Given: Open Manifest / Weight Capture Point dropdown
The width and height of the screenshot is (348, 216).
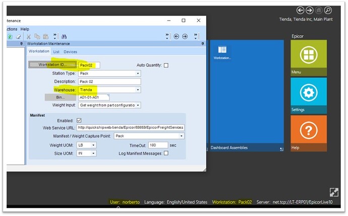Looking at the screenshot, I should pos(182,136).
